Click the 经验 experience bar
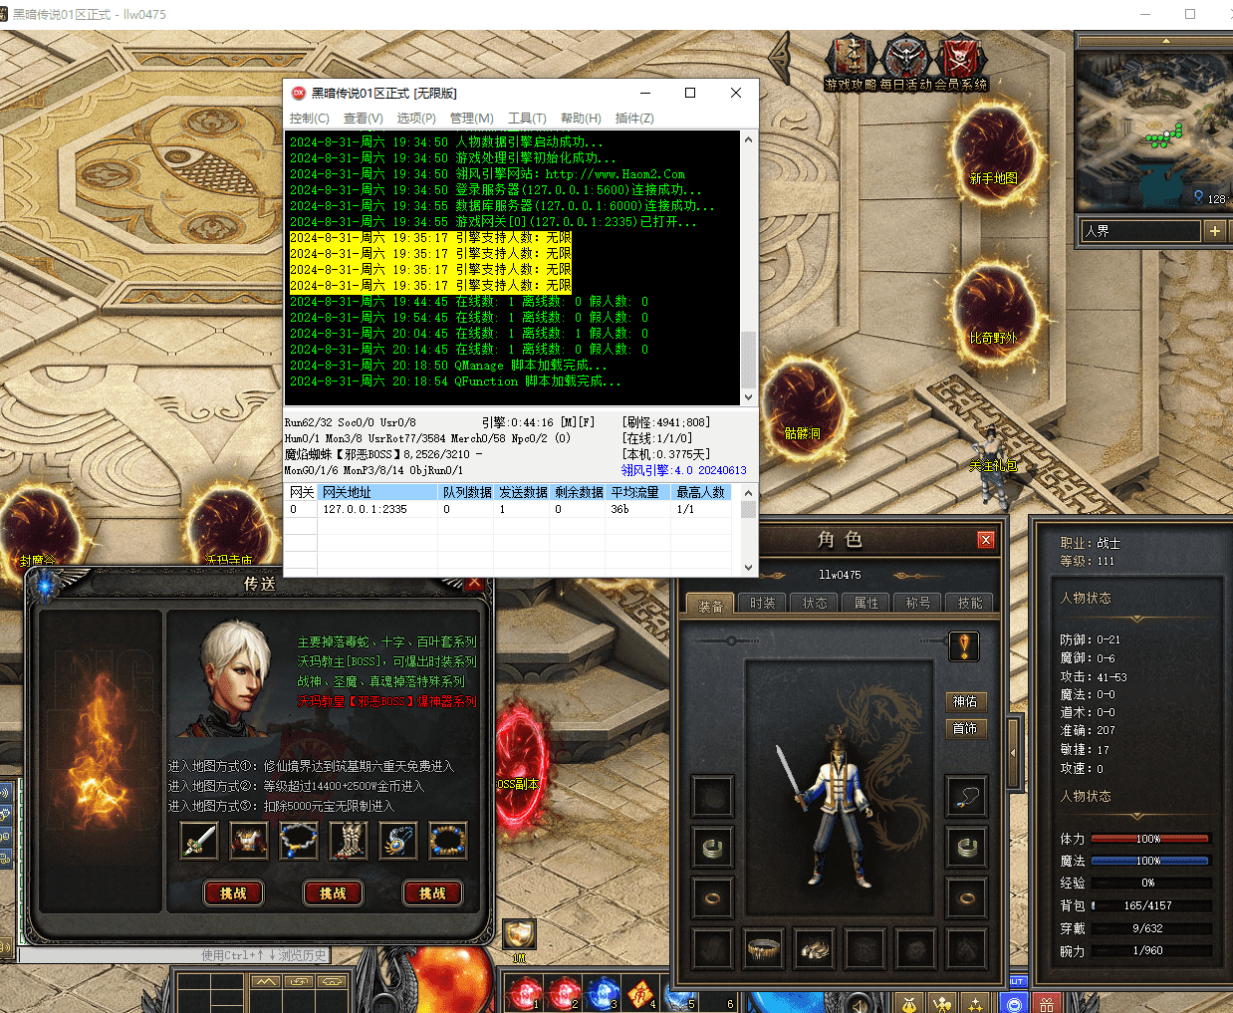Viewport: 1233px width, 1013px height. pos(1150,883)
